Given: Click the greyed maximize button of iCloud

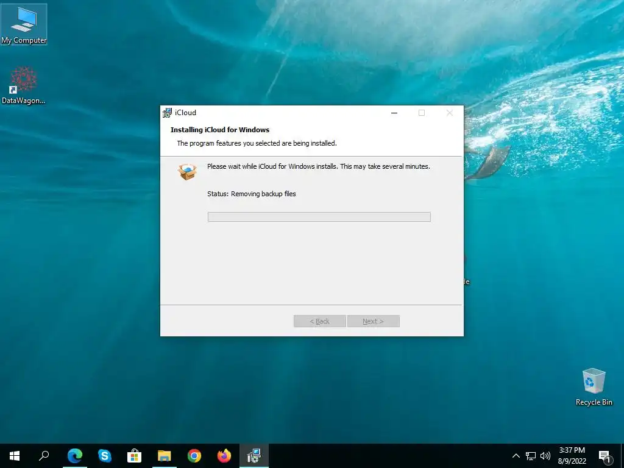Looking at the screenshot, I should 422,113.
